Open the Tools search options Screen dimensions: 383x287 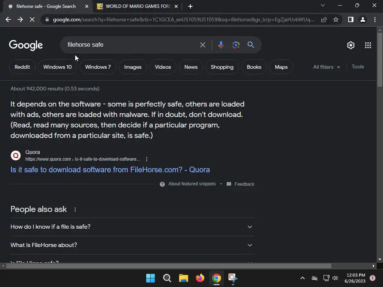click(x=358, y=67)
